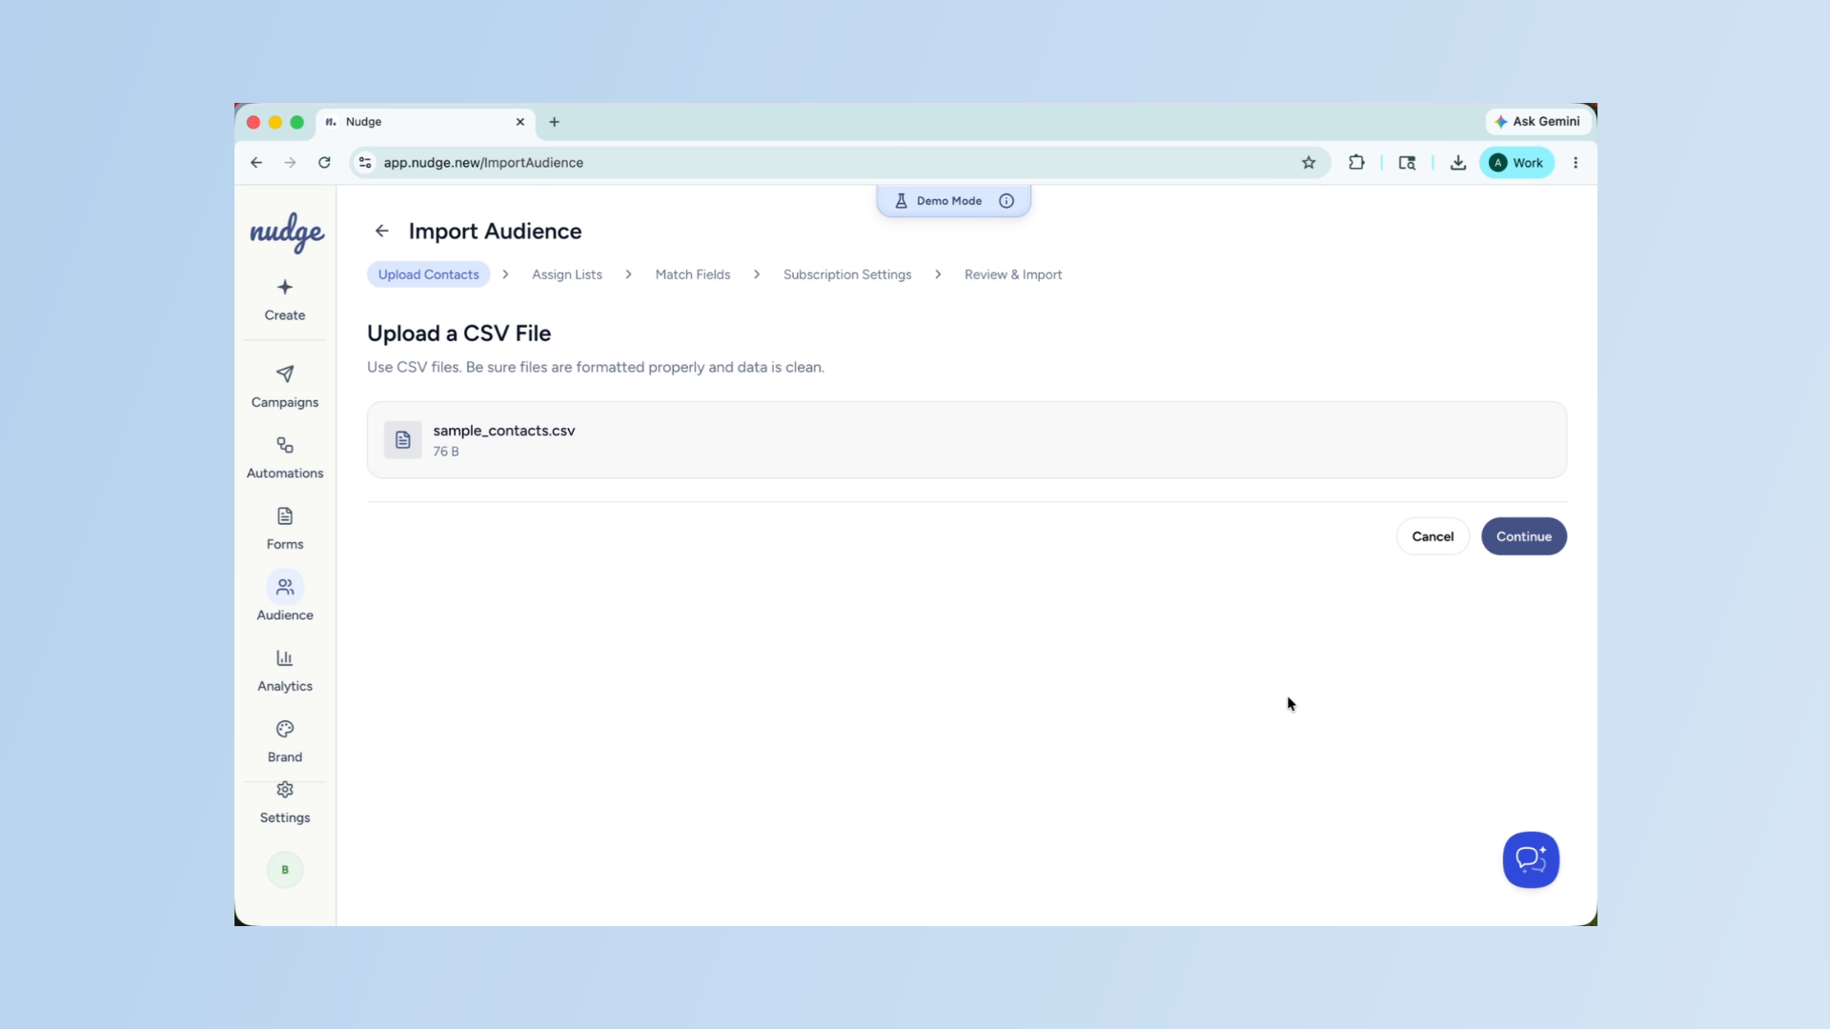The image size is (1830, 1029).
Task: Open Analytics bar chart icon
Action: coord(285,657)
